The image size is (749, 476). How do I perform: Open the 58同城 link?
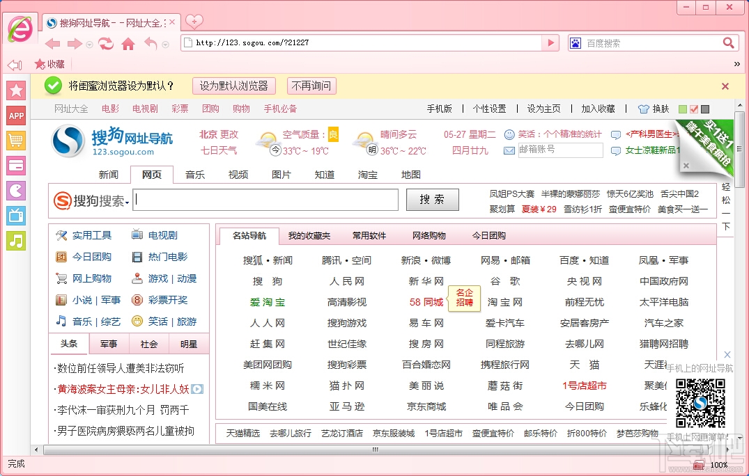pos(426,302)
